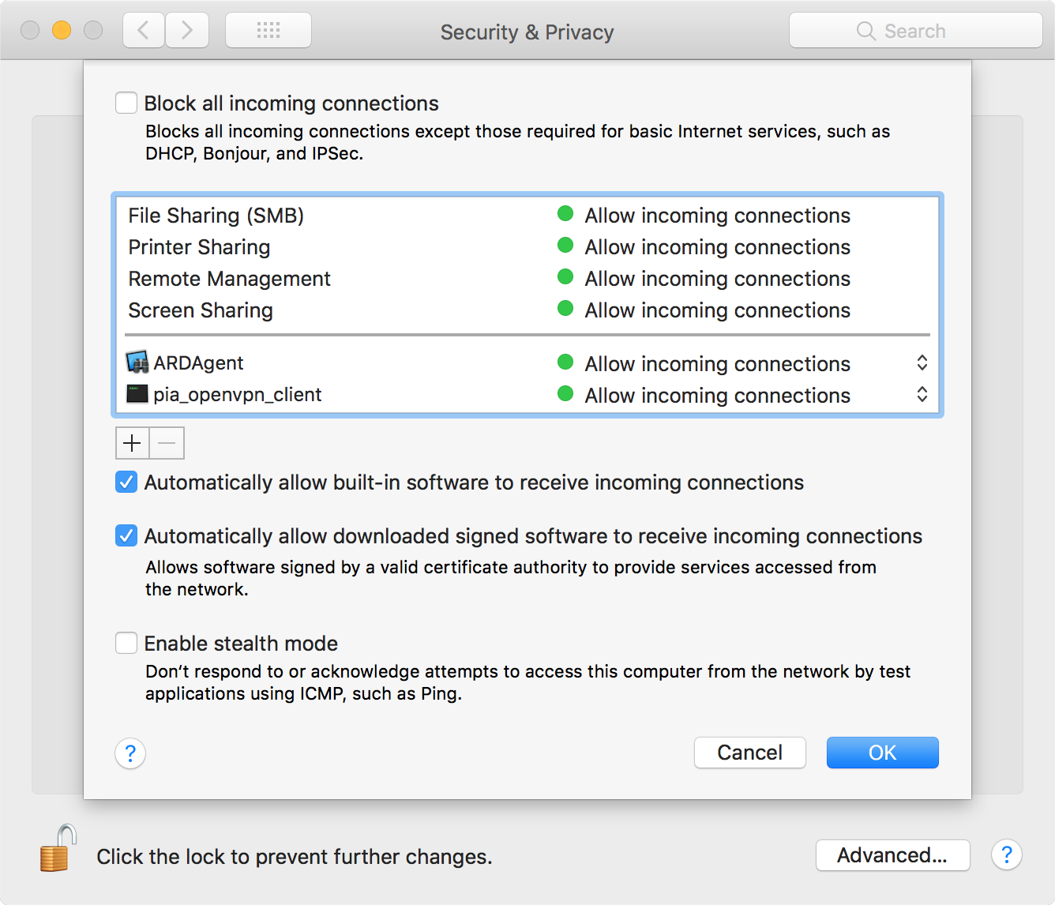This screenshot has height=905, width=1055.
Task: Add an application with the plus button
Action: 132,443
